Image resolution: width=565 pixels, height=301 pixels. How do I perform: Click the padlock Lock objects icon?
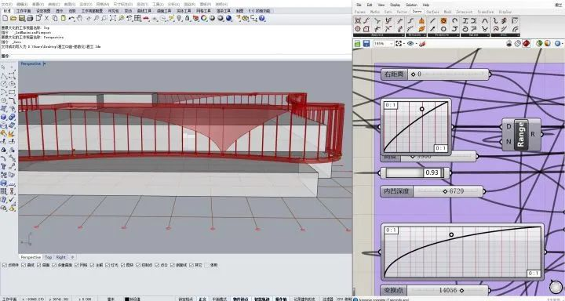pyautogui.click(x=188, y=18)
